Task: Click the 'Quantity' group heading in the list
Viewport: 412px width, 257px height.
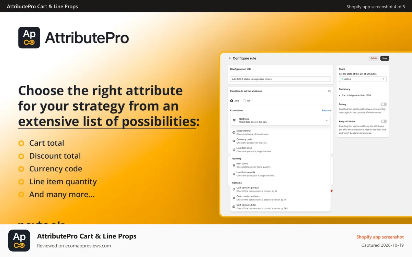Action: [237, 159]
